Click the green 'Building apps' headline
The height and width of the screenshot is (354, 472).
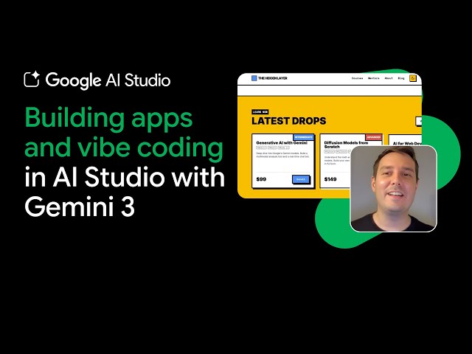pyautogui.click(x=108, y=118)
